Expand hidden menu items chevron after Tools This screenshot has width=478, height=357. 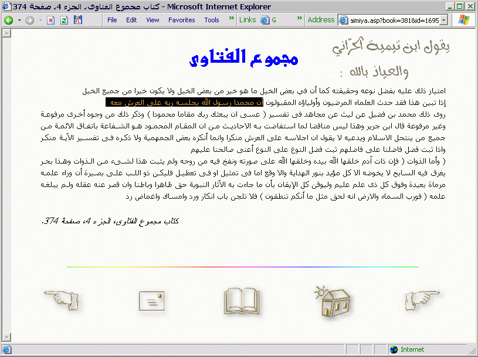click(x=232, y=18)
